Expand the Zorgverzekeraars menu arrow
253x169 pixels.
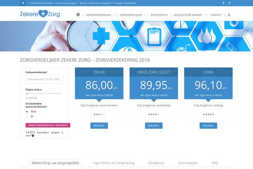click(x=114, y=15)
